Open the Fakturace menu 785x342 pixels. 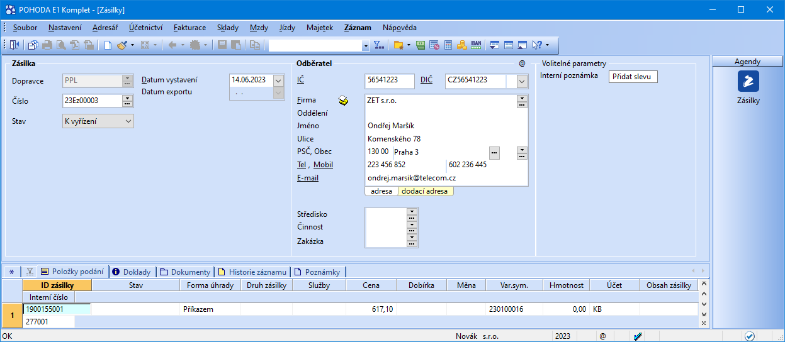(190, 28)
